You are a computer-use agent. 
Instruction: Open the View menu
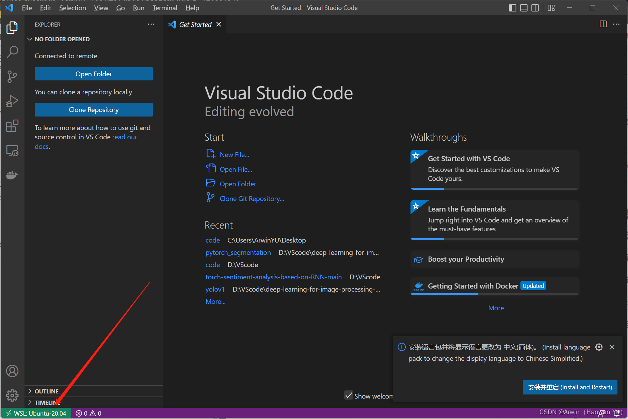pos(101,8)
